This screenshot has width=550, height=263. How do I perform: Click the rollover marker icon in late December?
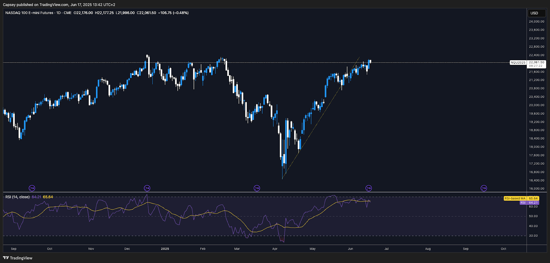pyautogui.click(x=147, y=188)
